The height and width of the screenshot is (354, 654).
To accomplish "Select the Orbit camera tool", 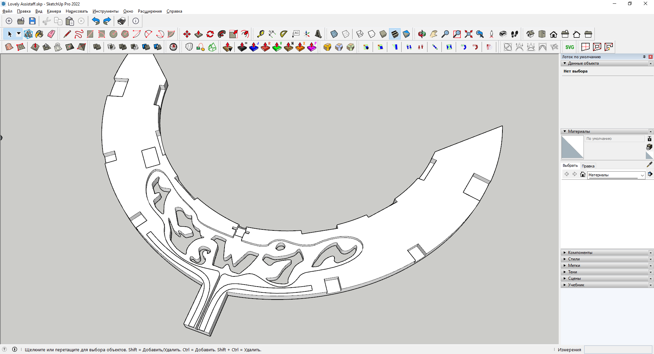I will [422, 34].
